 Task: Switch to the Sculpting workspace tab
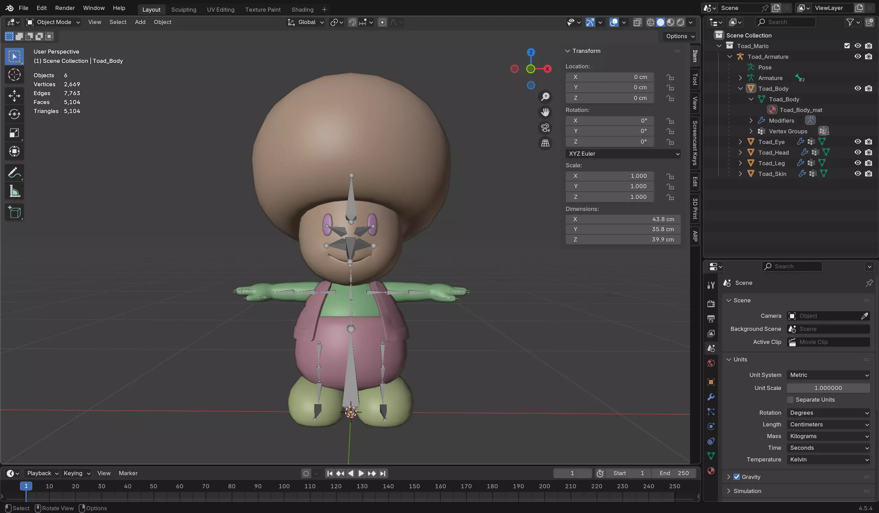click(183, 9)
